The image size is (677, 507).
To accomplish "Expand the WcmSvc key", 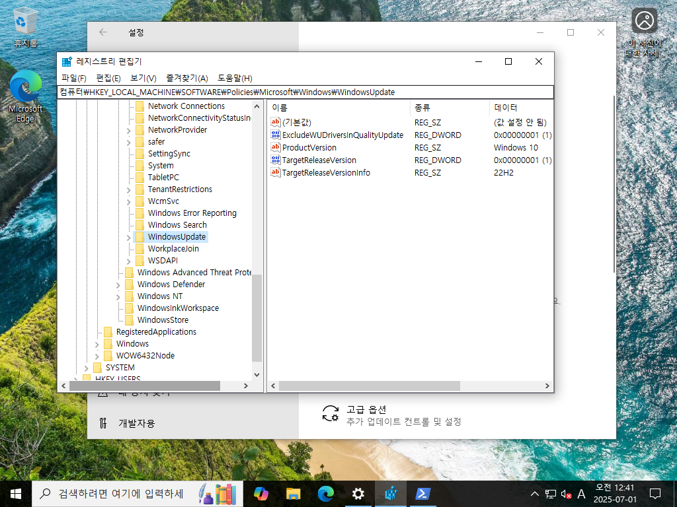I will point(129,202).
